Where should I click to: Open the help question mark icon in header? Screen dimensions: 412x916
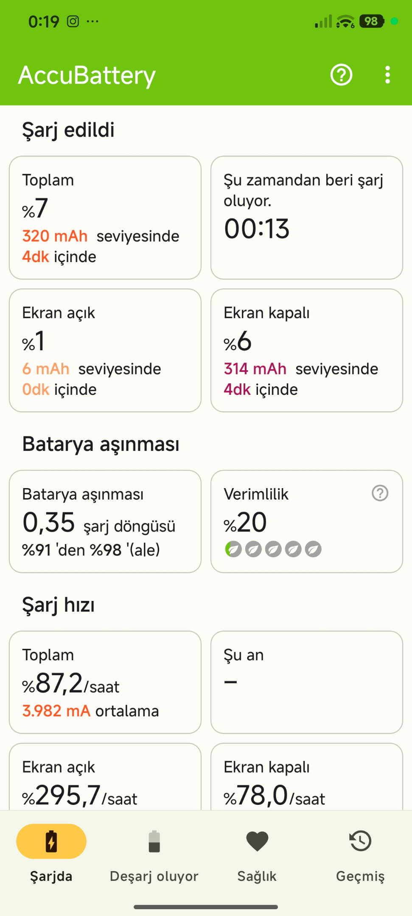[x=341, y=75]
